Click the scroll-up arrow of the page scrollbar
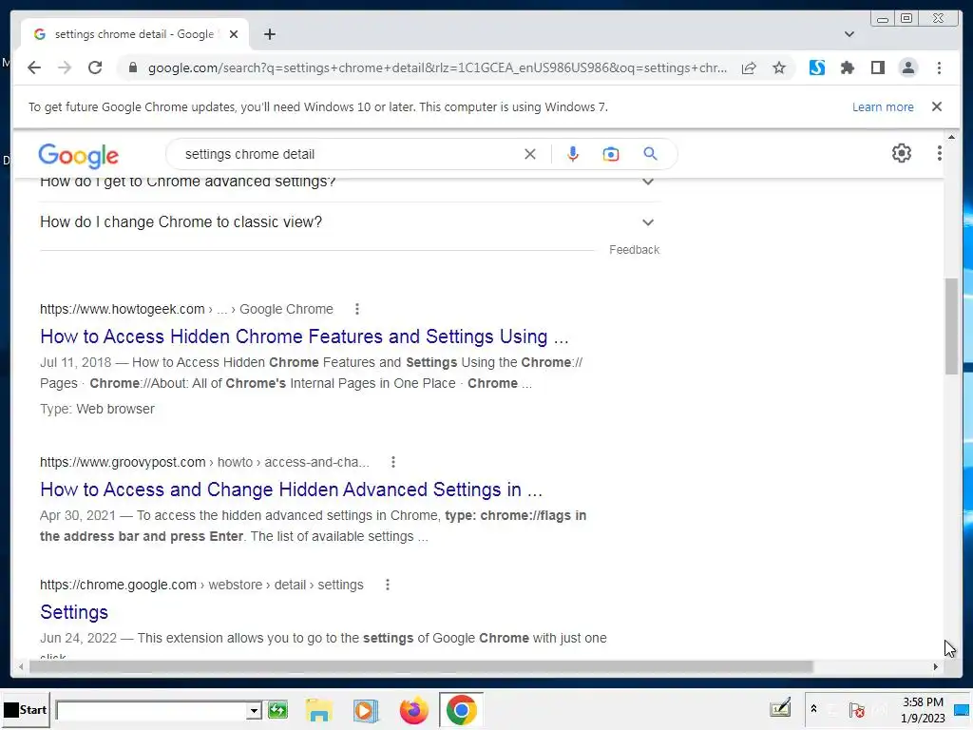The width and height of the screenshot is (973, 730). point(952,137)
